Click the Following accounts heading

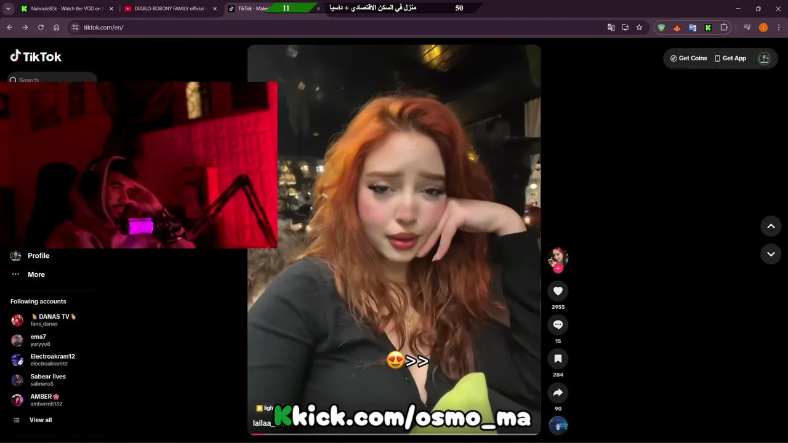point(38,301)
